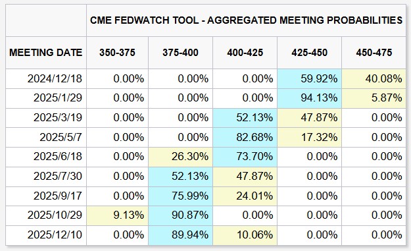Select the 73.70% blue cell
This screenshot has height=251, width=411.
pos(245,157)
